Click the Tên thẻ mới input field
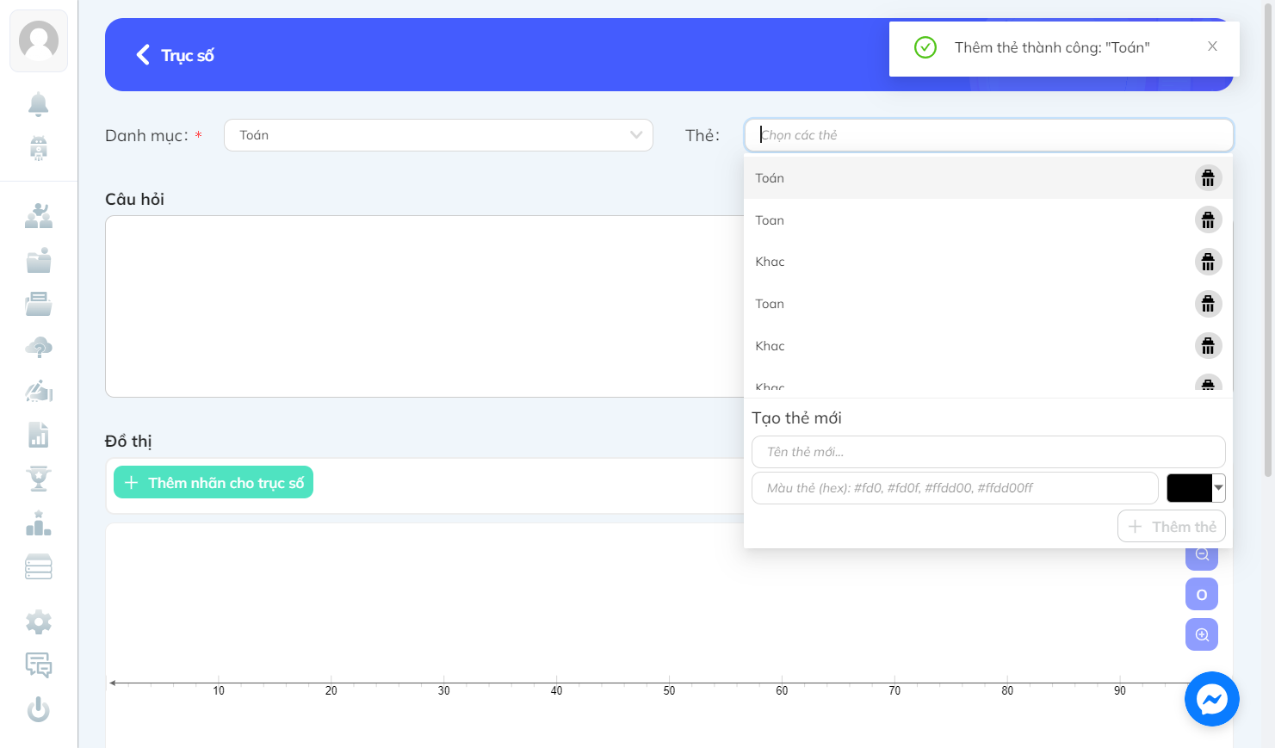 point(988,452)
